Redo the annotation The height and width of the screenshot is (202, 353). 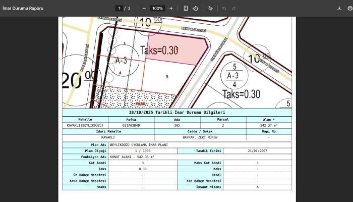pos(233,9)
